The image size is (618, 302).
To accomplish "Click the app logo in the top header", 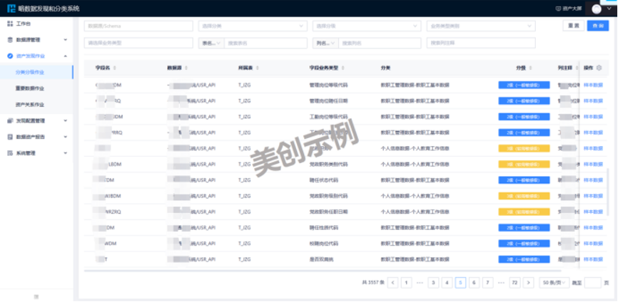I will pos(11,8).
